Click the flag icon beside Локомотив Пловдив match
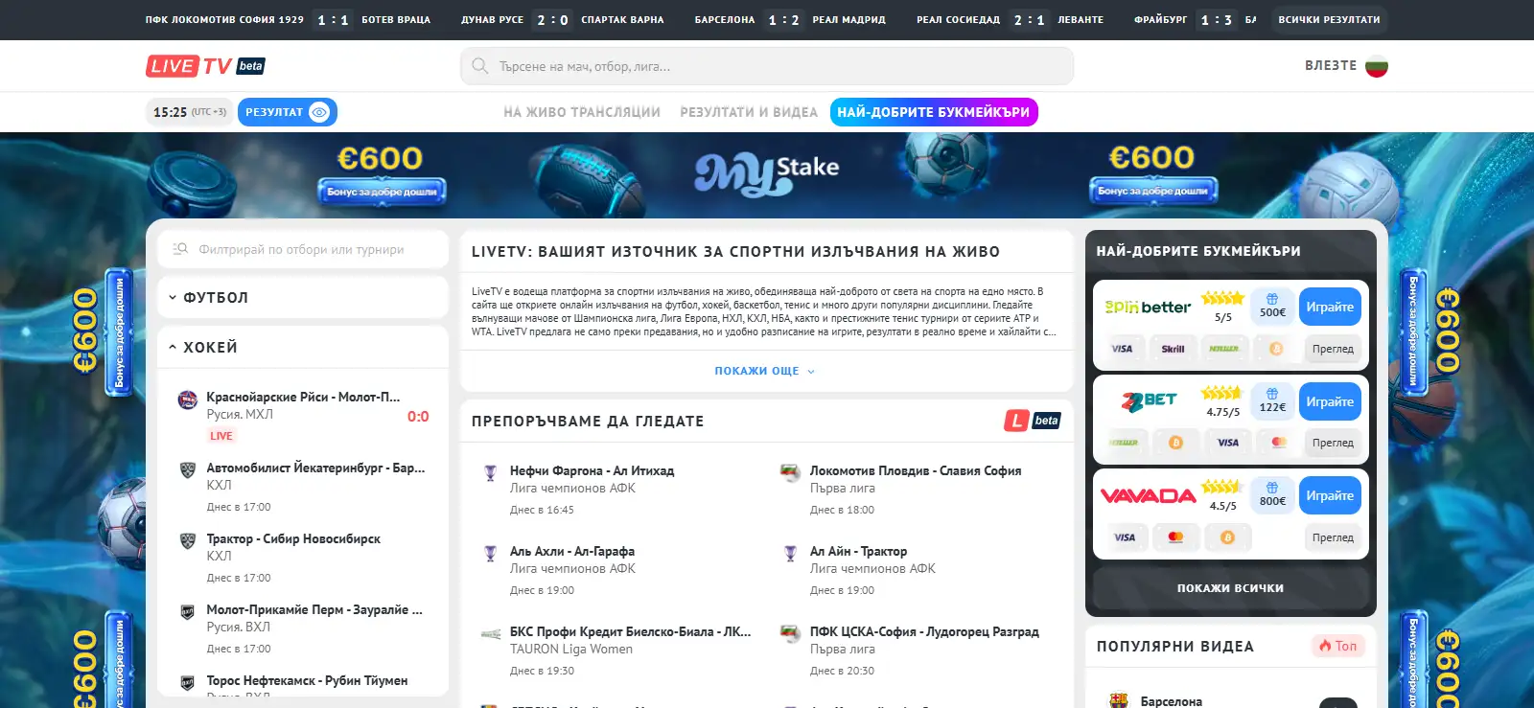 790,471
